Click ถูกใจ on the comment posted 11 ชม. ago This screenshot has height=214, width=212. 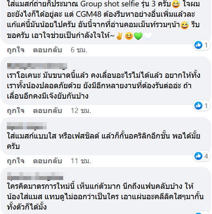16,161
